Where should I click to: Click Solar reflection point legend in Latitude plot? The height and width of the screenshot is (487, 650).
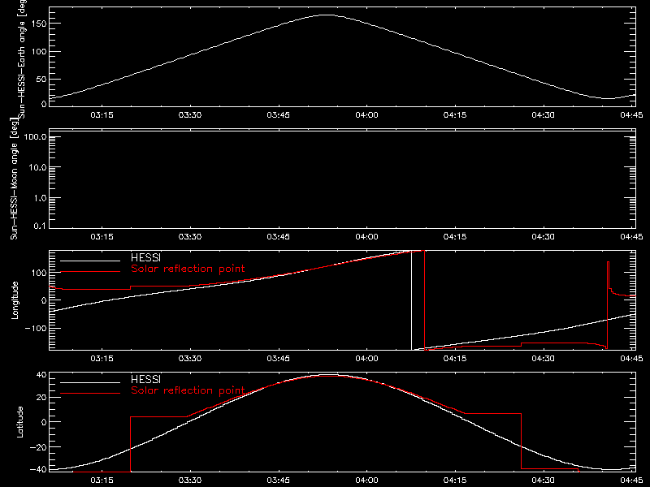point(188,390)
